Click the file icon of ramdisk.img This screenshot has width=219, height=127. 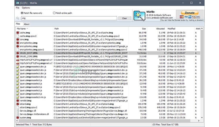coord(18,100)
